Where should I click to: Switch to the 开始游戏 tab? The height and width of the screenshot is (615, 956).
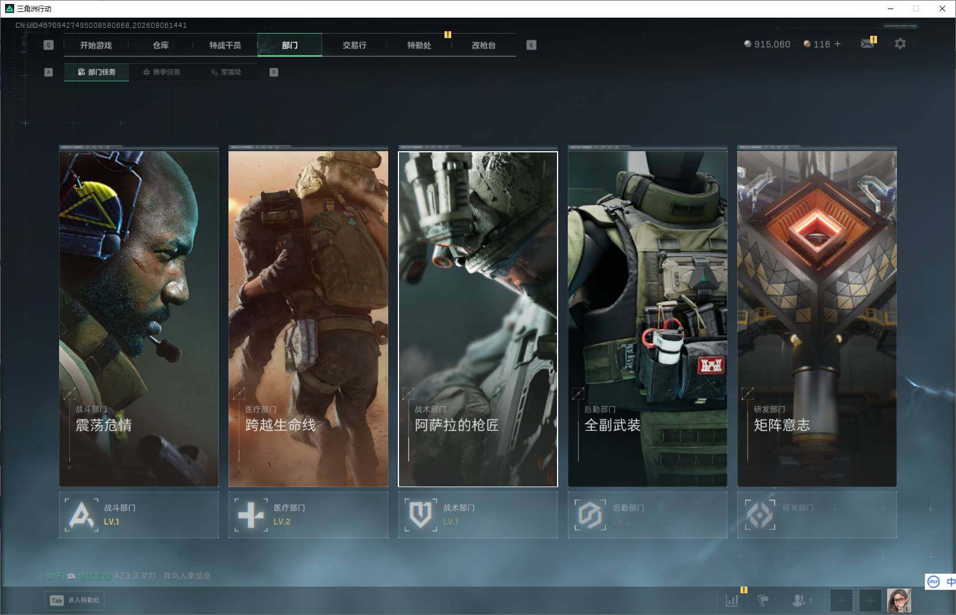(x=96, y=45)
